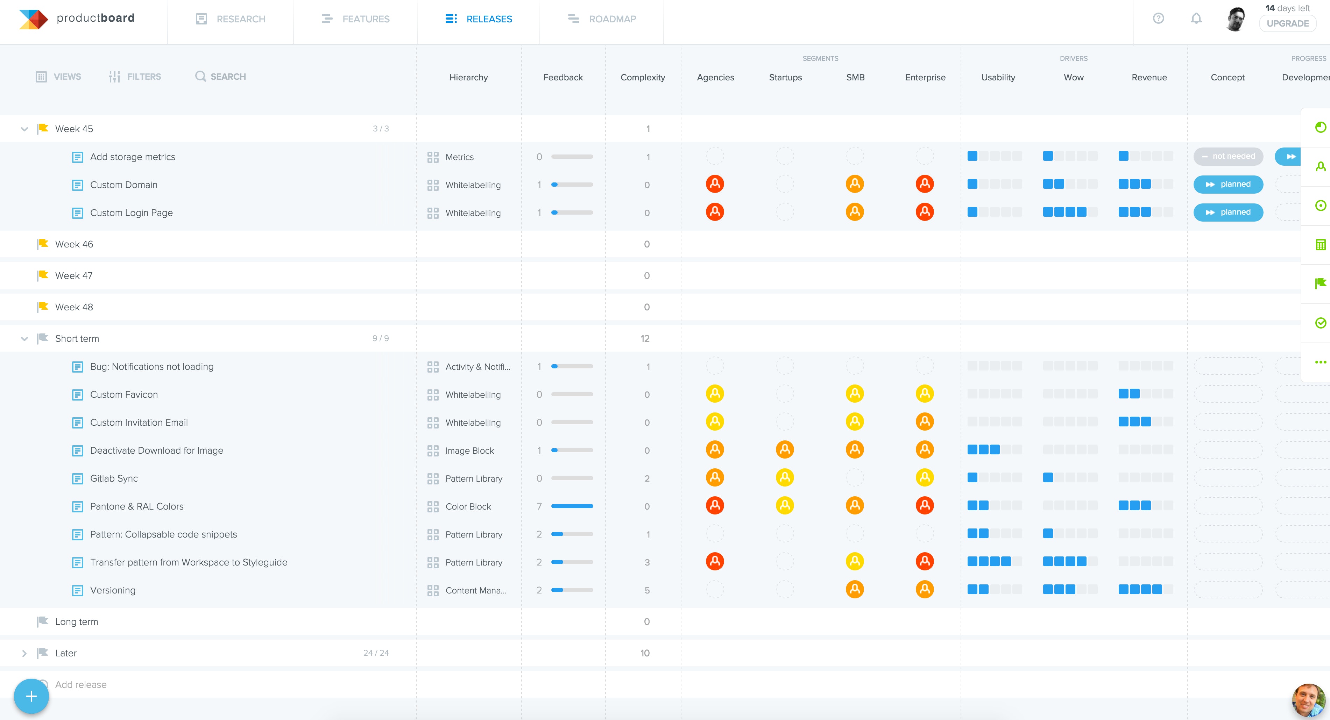Click the blue plus add button
Screen dimensions: 1330x720
pos(31,696)
